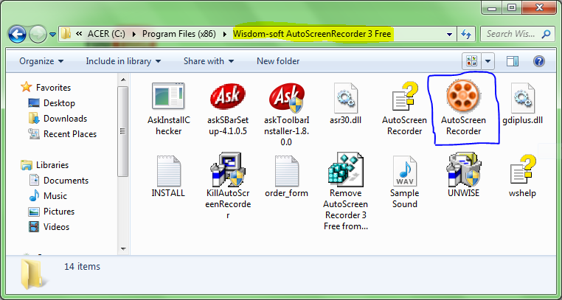Select the gdiplus.dll file
The height and width of the screenshot is (300, 562).
point(523,97)
